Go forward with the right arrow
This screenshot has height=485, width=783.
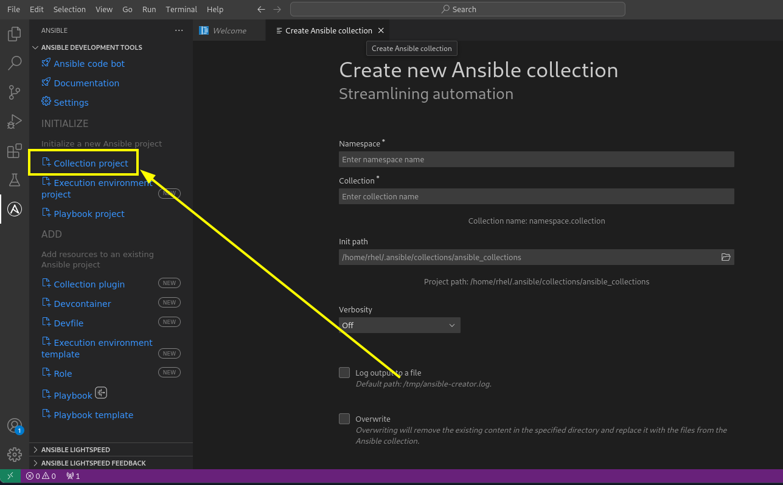point(277,9)
